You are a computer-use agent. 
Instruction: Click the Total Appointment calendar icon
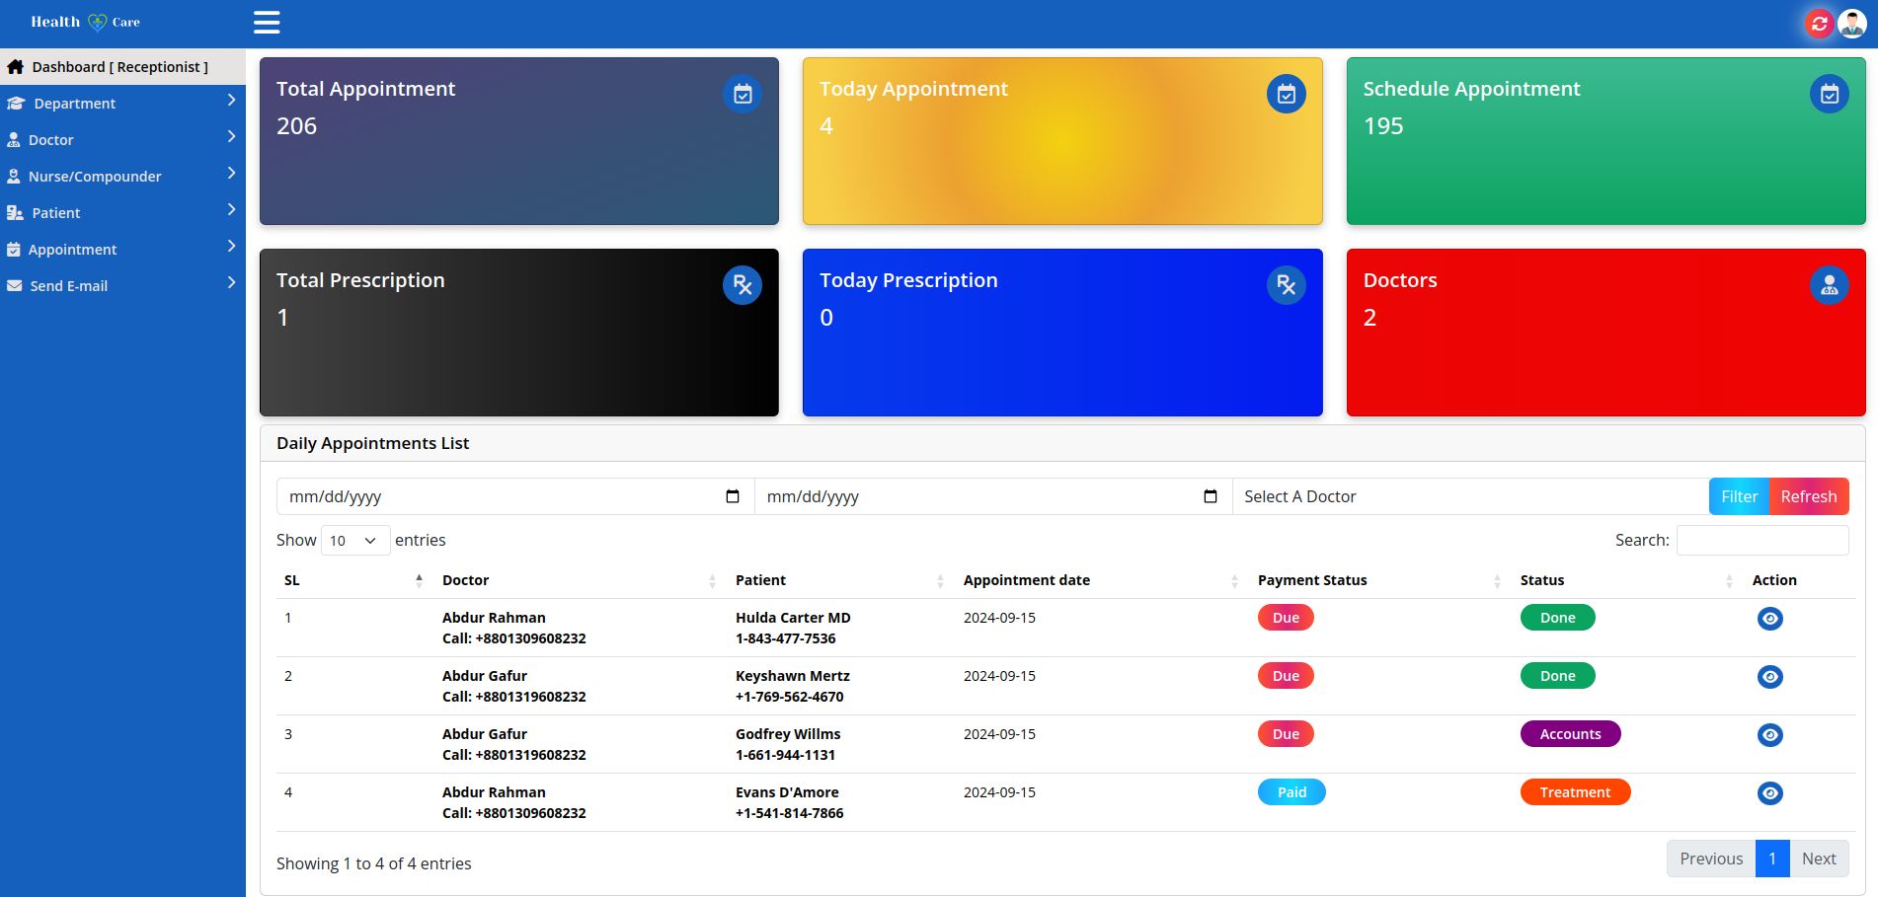click(x=743, y=94)
